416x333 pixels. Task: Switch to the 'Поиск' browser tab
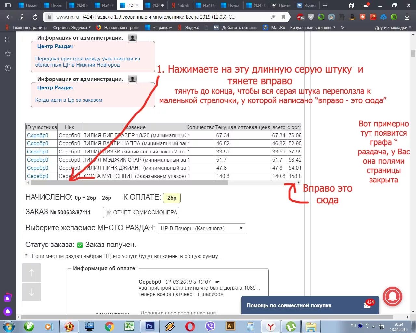pyautogui.click(x=230, y=5)
